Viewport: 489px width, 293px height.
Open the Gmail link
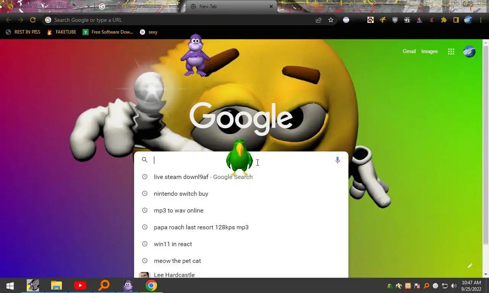(x=409, y=51)
